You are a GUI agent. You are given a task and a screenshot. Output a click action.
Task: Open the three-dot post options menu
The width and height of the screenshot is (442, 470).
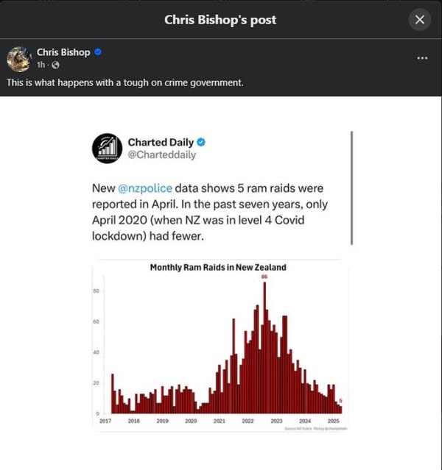click(x=422, y=58)
